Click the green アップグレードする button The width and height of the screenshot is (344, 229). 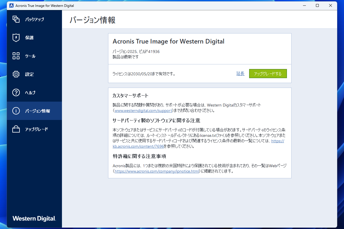click(268, 74)
